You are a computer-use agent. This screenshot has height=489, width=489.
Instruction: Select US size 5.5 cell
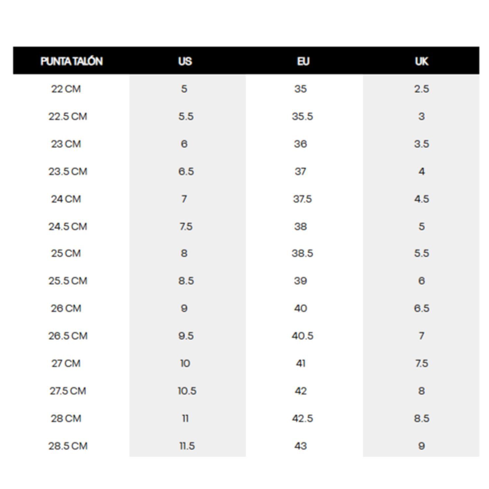tap(186, 116)
